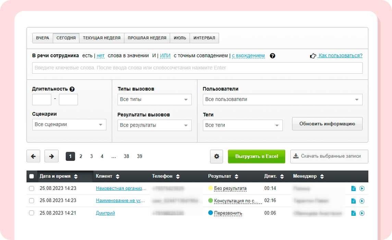Play recording of the Без результата call
This screenshot has height=240, width=392.
(362, 188)
